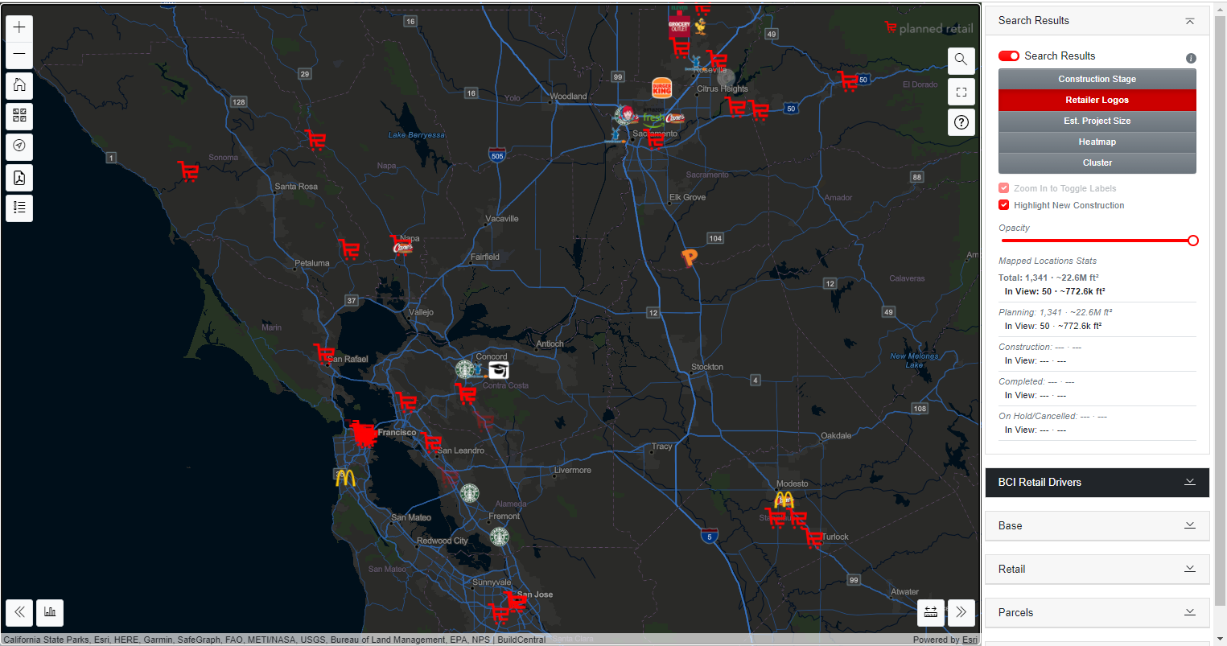Open the basemap gallery grid icon
This screenshot has width=1227, height=646.
(19, 116)
